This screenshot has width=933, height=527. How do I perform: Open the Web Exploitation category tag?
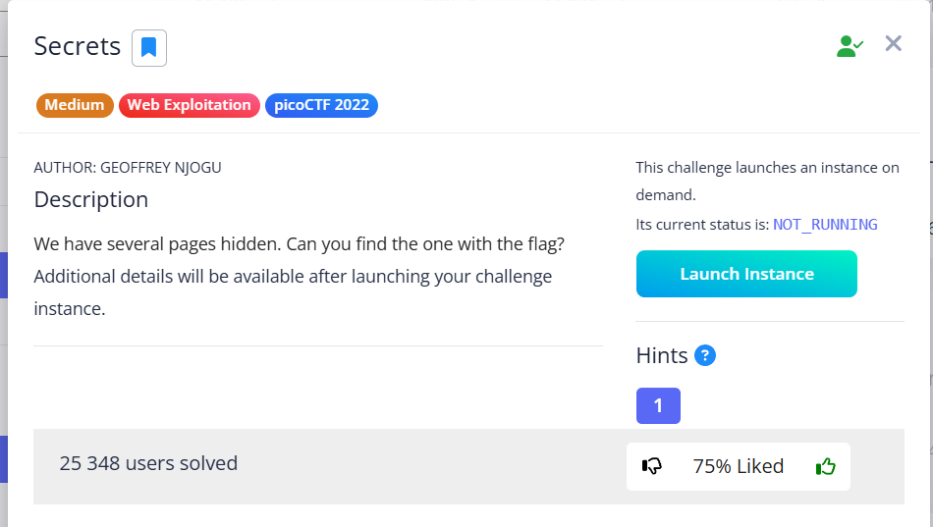189,105
